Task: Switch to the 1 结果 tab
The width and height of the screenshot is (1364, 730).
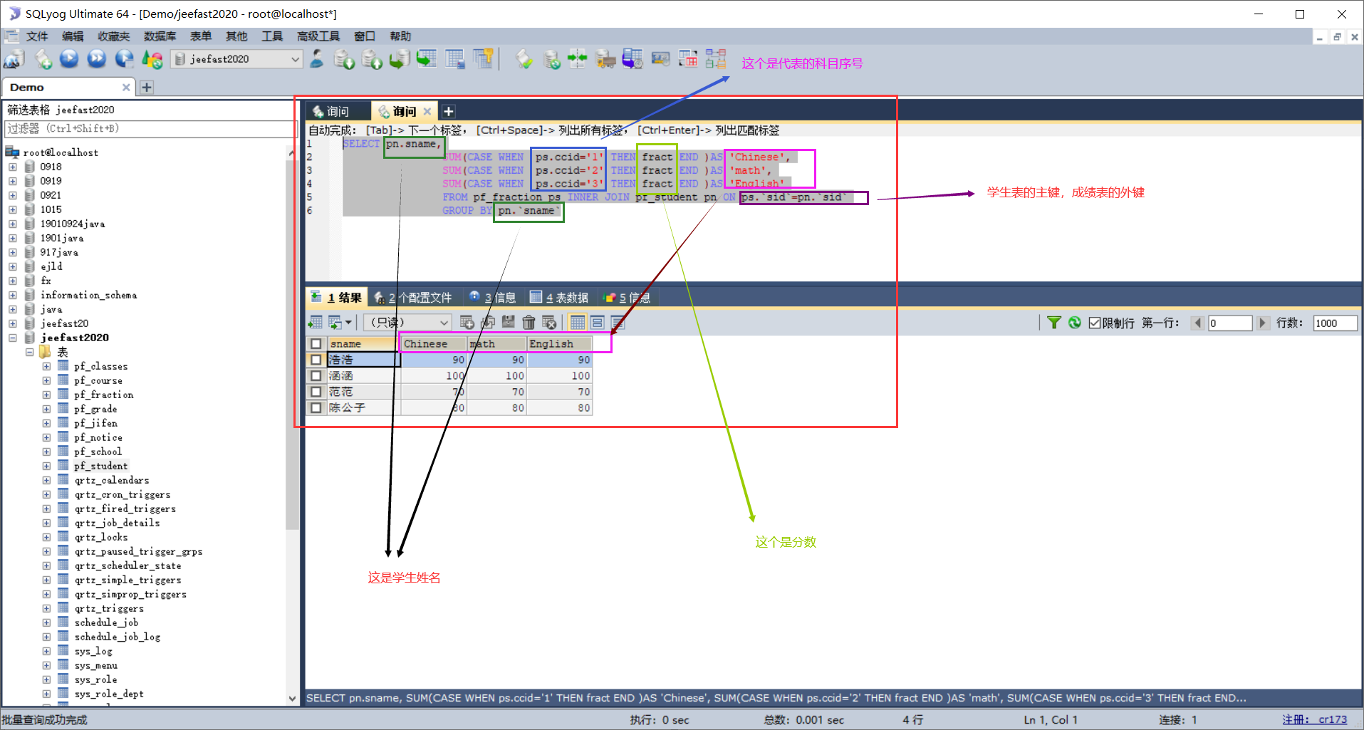Action: pyautogui.click(x=336, y=297)
